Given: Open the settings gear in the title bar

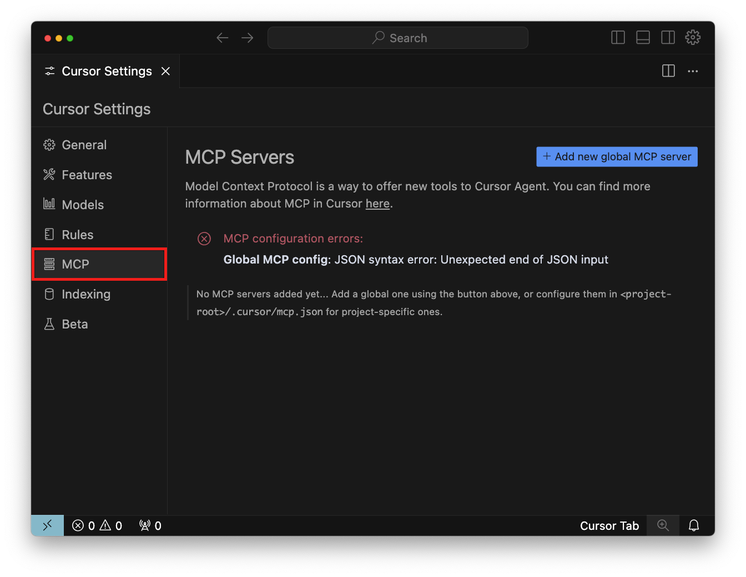Looking at the screenshot, I should pos(693,38).
